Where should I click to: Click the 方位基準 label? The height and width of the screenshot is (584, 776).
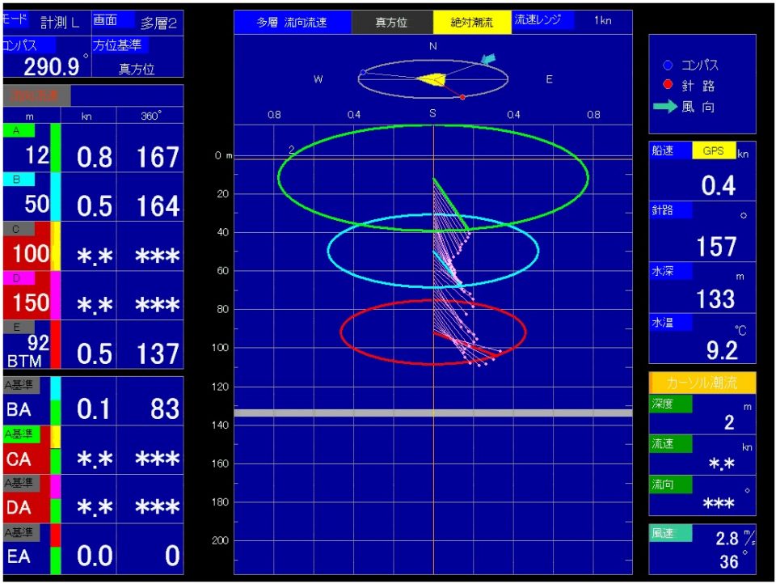(120, 45)
